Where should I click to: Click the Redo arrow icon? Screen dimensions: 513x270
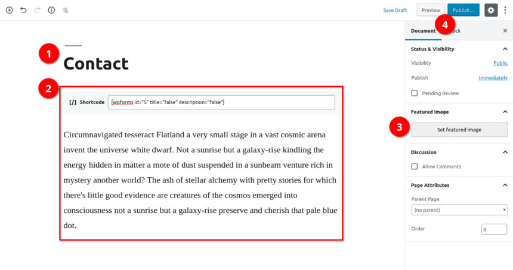click(38, 10)
